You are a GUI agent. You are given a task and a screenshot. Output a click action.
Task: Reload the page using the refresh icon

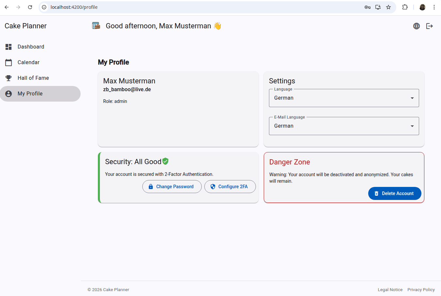pos(30,7)
